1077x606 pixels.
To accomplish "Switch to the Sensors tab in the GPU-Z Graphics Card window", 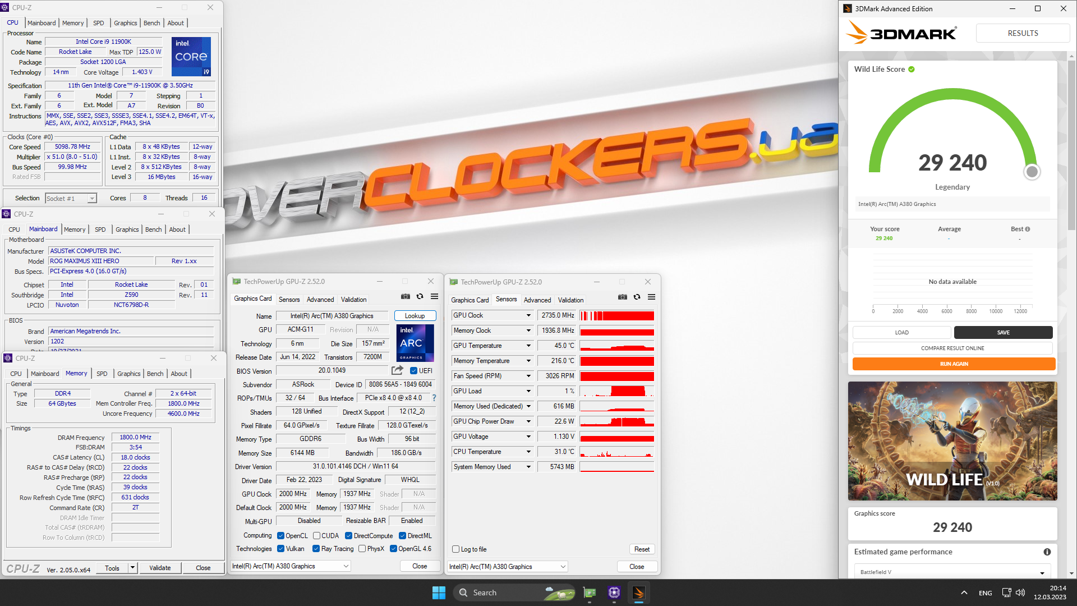I will pyautogui.click(x=289, y=300).
